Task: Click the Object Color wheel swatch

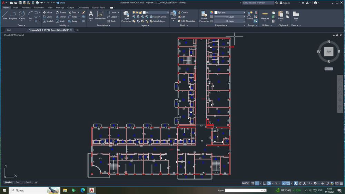Action: (x=211, y=12)
